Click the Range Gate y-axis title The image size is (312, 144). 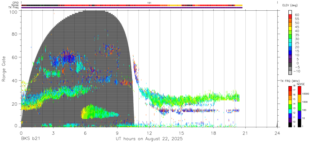tap(4, 69)
